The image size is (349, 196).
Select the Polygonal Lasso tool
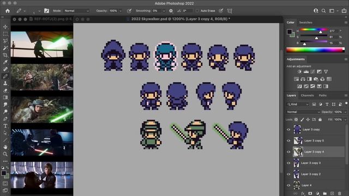(x=5, y=41)
